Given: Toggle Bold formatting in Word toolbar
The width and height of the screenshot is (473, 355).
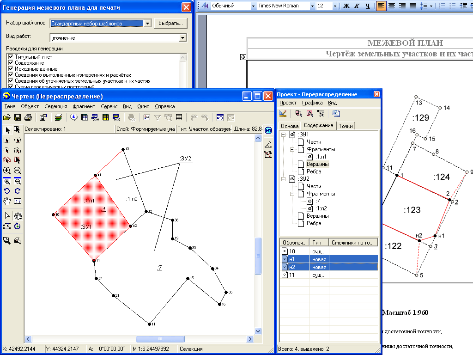Looking at the screenshot, I should coord(346,6).
